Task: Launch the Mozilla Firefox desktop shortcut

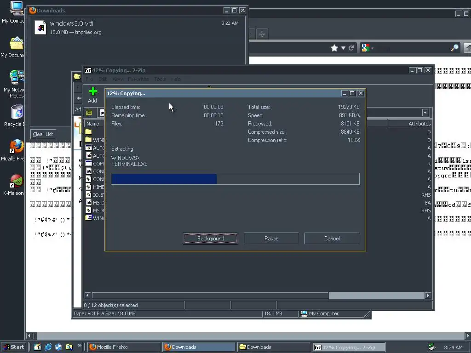Action: (16, 147)
